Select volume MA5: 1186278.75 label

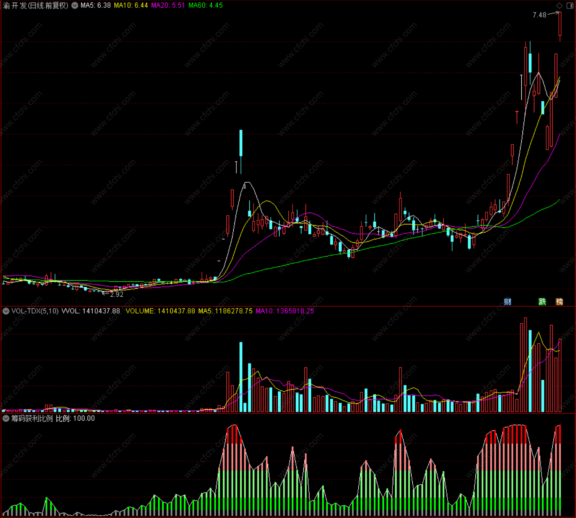225,311
